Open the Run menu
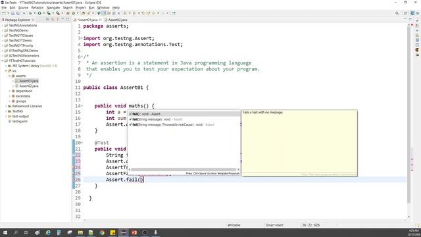The height and width of the screenshot is (237, 421). [x=91, y=7]
